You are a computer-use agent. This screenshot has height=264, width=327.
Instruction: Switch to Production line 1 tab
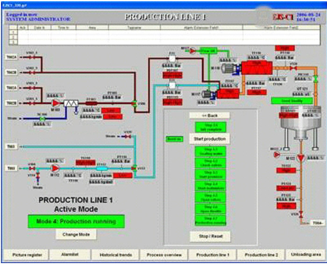(213, 255)
